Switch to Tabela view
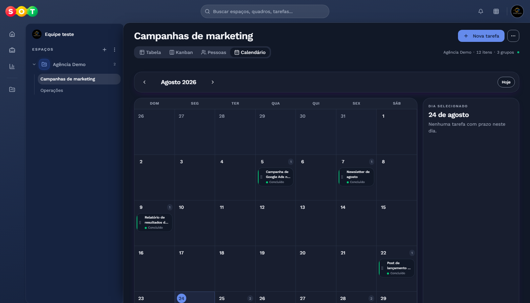This screenshot has height=303, width=530. tap(150, 52)
